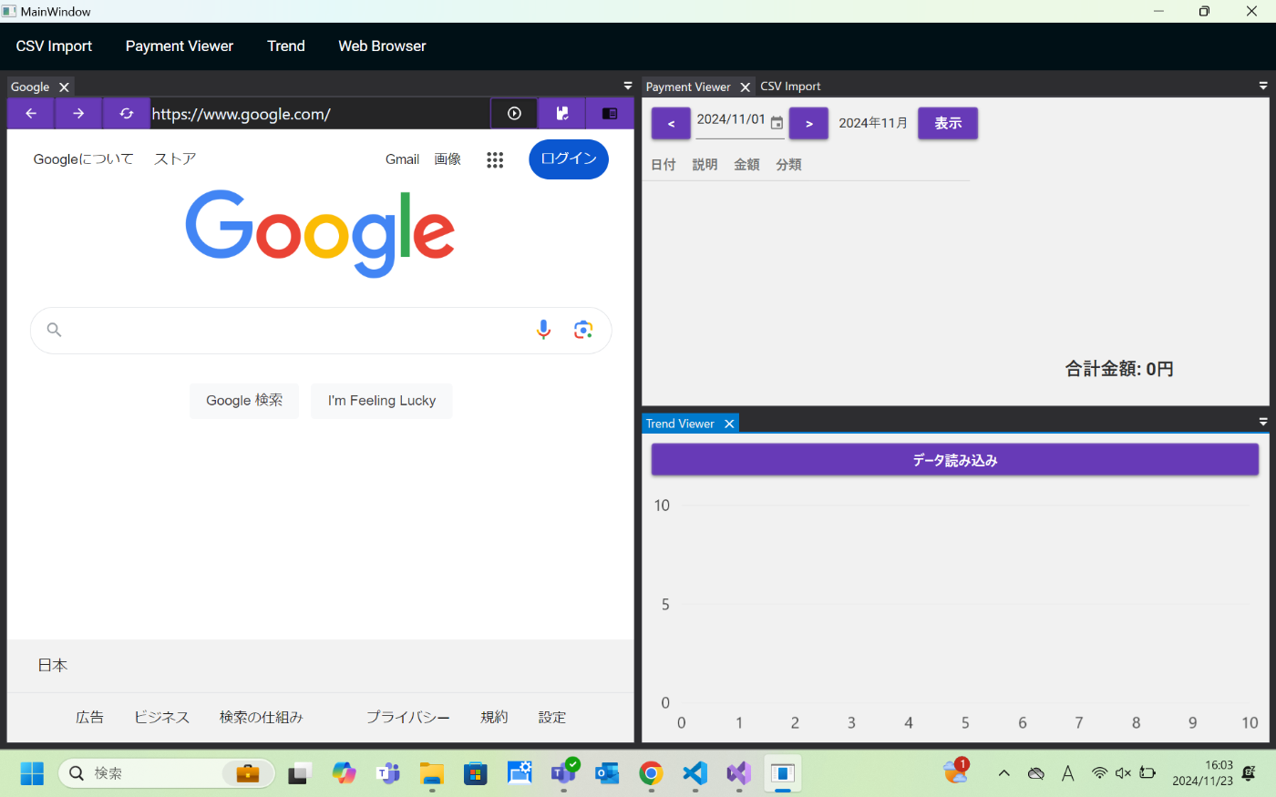Select the Payment Viewer tab

point(688,87)
